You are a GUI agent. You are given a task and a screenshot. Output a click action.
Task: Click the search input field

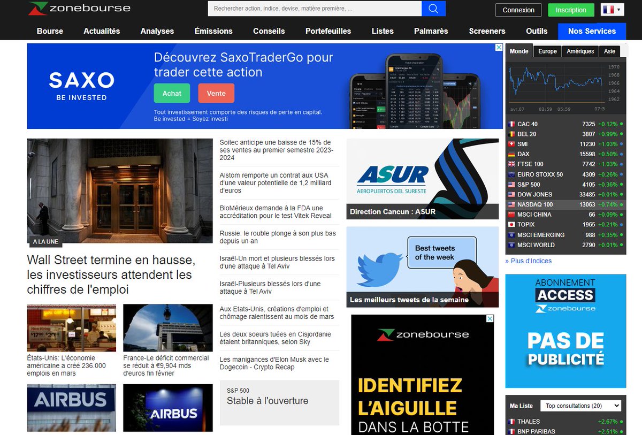(315, 9)
